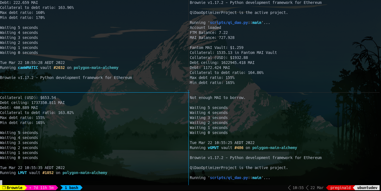The height and width of the screenshot is (191, 381).
Task: Click the 'FTM Balance: 7.22' line
Action: coord(209,33)
